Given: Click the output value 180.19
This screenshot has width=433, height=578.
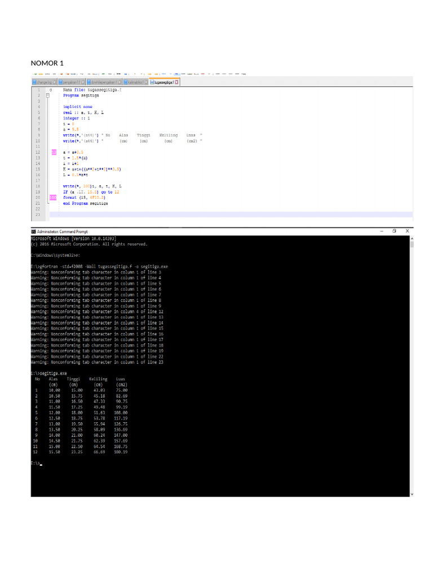Looking at the screenshot, I should coord(121,452).
